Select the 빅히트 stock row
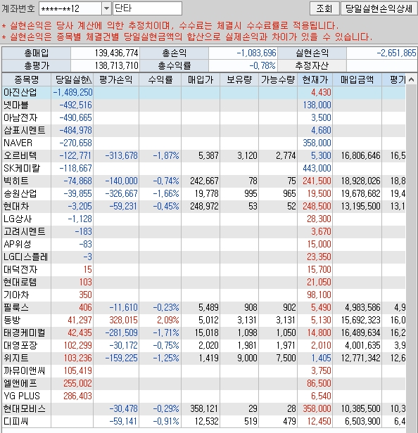This screenshot has width=418, height=433. click(x=204, y=181)
